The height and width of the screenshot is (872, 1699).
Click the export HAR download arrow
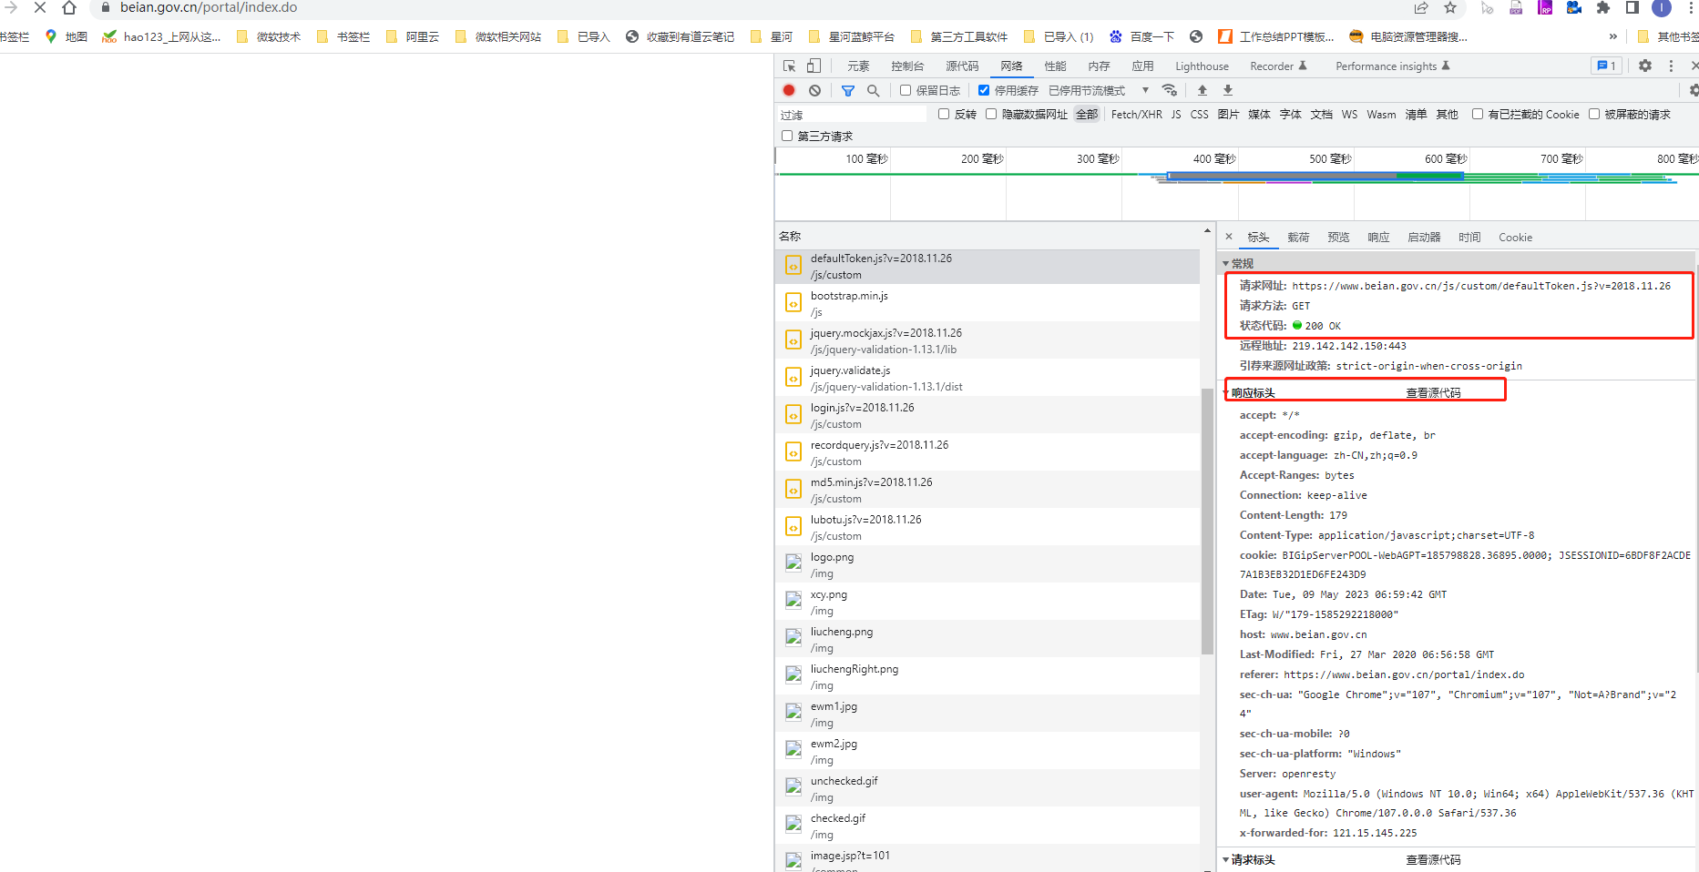tap(1227, 90)
